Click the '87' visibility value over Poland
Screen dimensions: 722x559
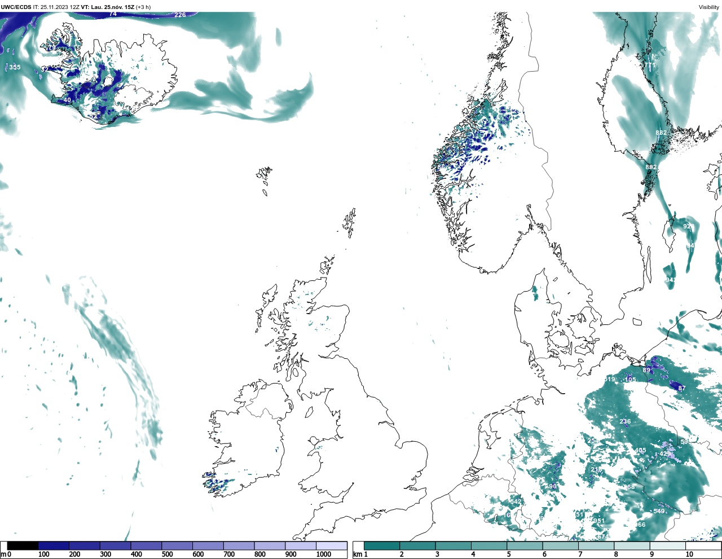[682, 388]
